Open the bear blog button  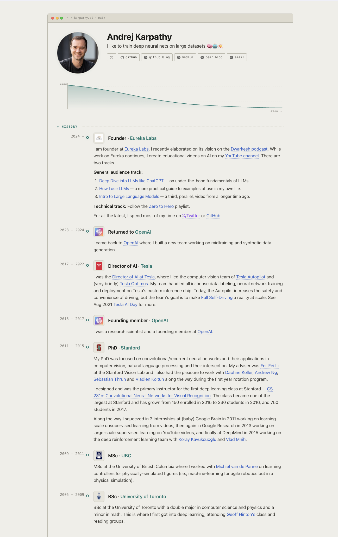click(x=211, y=57)
